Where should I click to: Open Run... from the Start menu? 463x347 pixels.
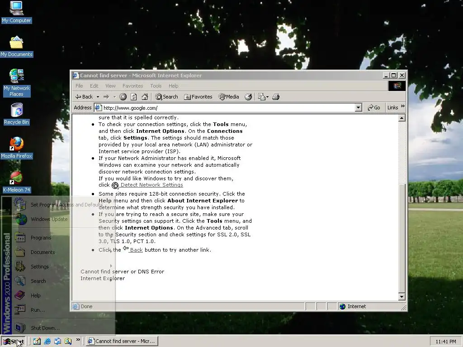63,310
